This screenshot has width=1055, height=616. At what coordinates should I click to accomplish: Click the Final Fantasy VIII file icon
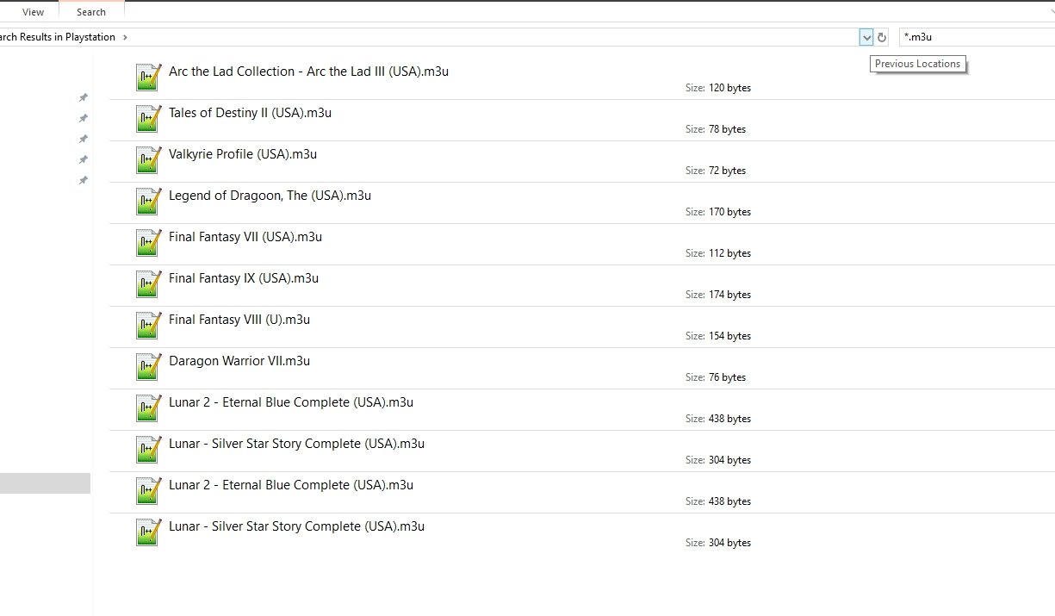click(x=149, y=326)
